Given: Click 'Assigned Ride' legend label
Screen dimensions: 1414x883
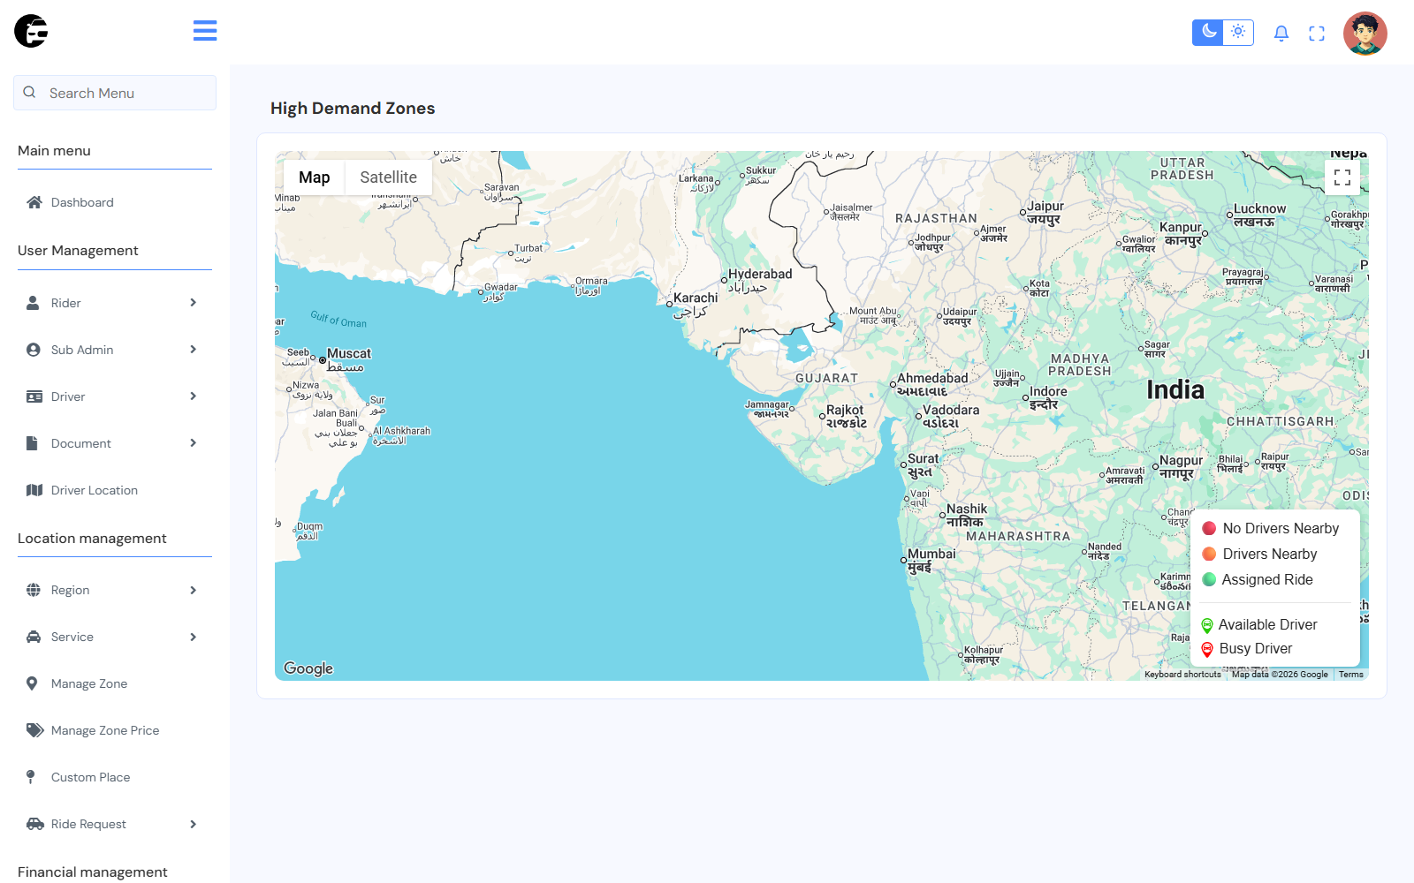Looking at the screenshot, I should 1267,579.
